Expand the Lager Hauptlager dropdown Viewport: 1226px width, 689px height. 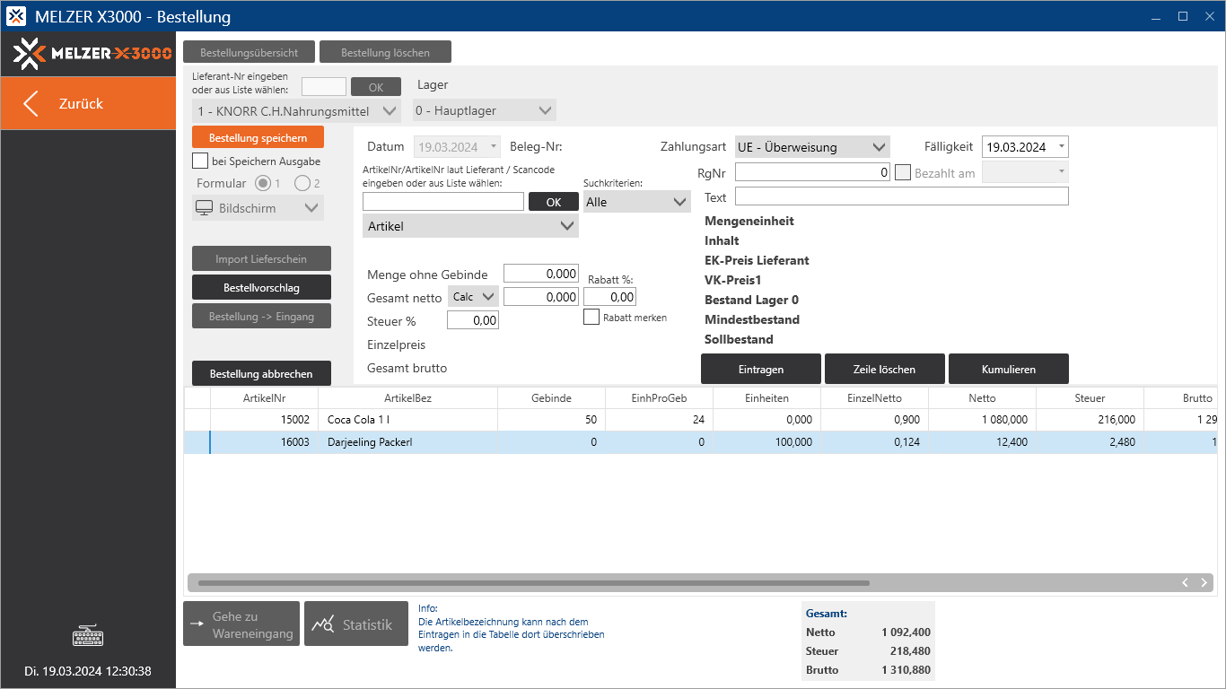(x=485, y=110)
